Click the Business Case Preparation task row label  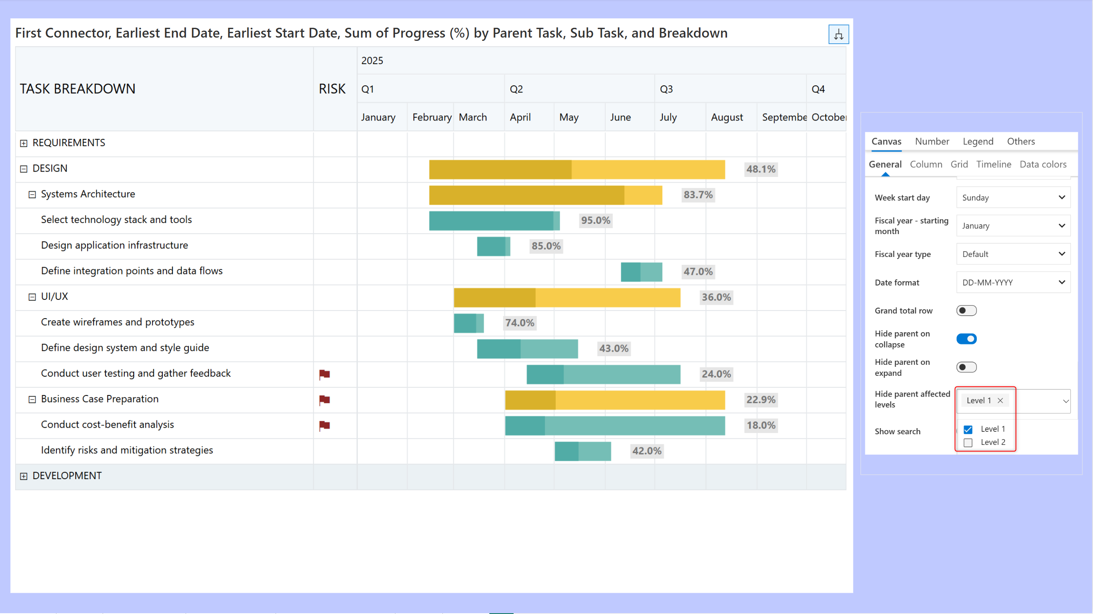(x=100, y=400)
